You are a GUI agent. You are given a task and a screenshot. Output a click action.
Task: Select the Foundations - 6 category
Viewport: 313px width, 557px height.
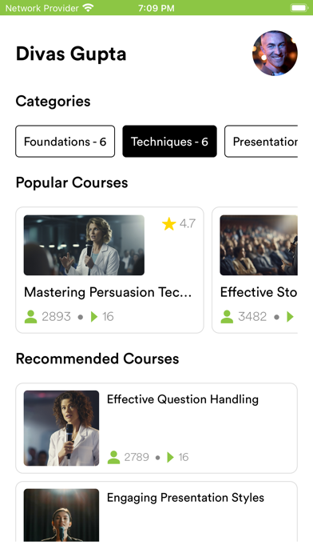pos(65,142)
